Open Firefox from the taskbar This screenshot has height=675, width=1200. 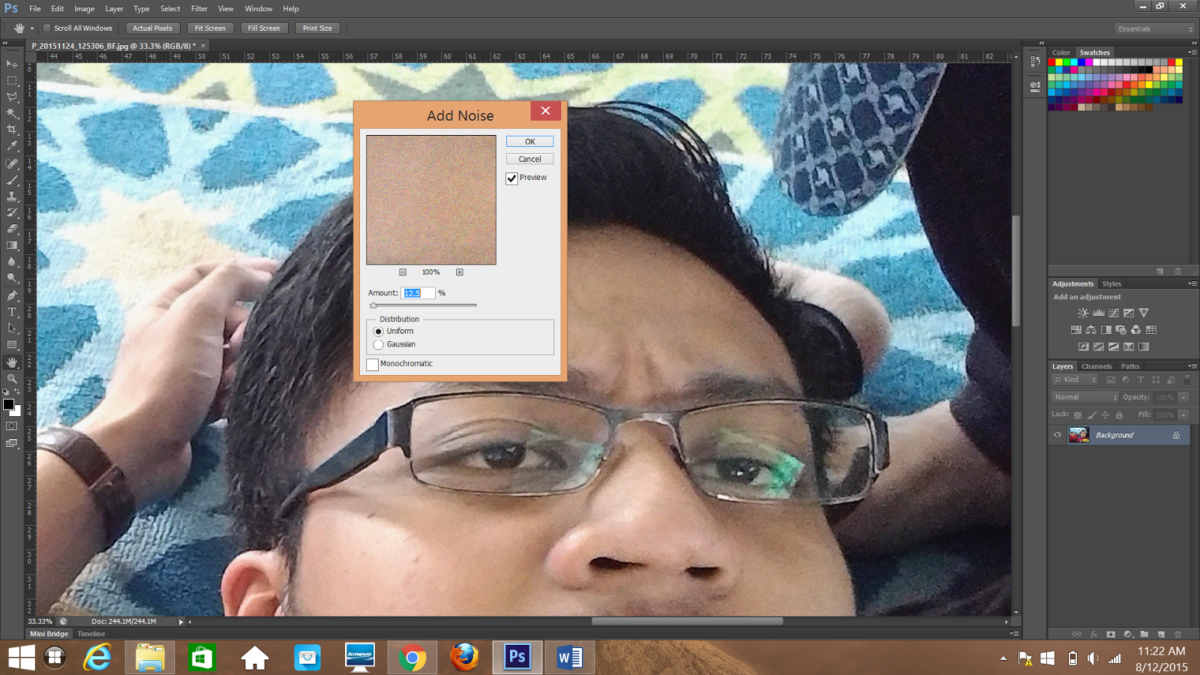click(x=464, y=658)
